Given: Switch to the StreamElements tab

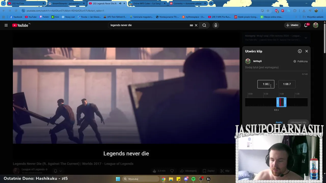Looking at the screenshot, I should tap(67, 4).
